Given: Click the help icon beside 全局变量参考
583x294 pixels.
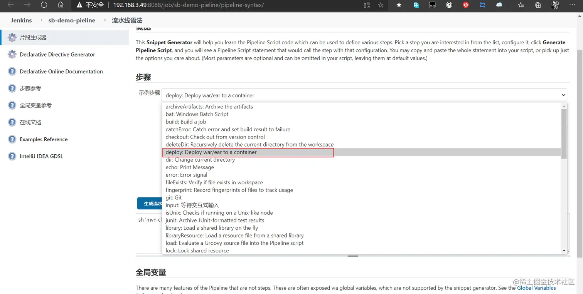Looking at the screenshot, I should coord(12,105).
